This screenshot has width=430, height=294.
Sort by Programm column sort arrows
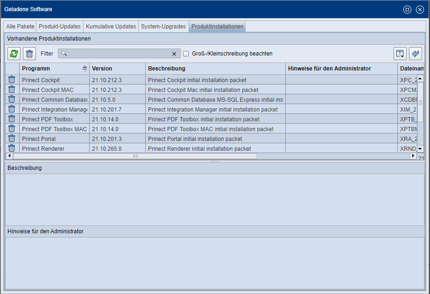coord(85,69)
